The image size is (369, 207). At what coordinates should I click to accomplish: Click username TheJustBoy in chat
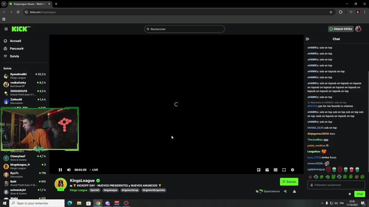315,140
